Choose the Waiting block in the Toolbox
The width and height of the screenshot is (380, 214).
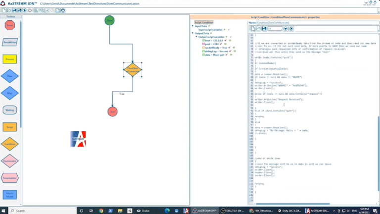pyautogui.click(x=10, y=110)
